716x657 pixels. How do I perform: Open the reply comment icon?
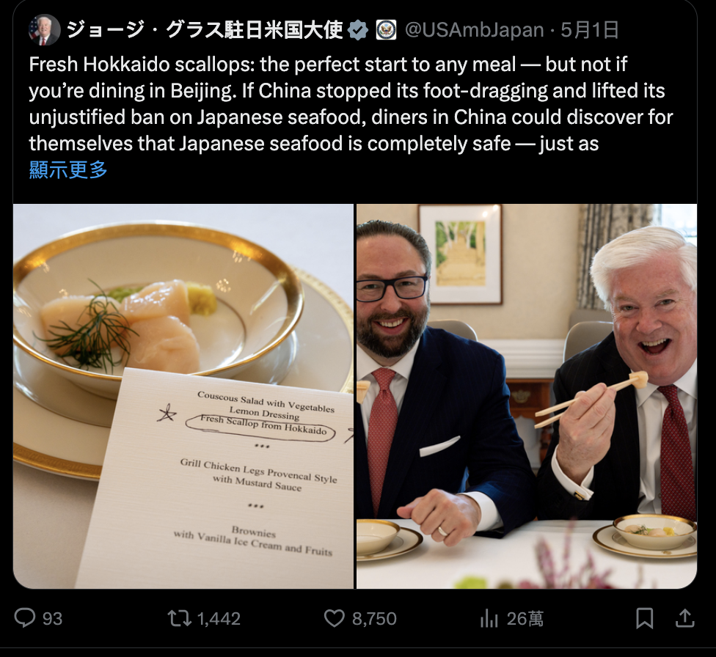25,617
